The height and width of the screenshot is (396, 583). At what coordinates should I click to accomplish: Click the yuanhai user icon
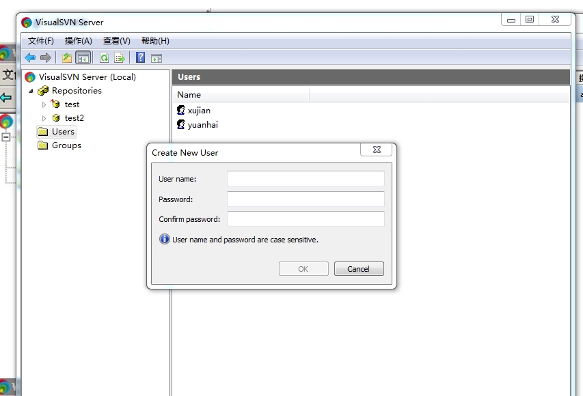tap(181, 124)
